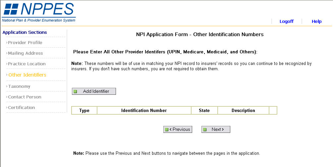Image resolution: width=333 pixels, height=167 pixels.
Task: Proceed with the Next button
Action: tap(216, 130)
